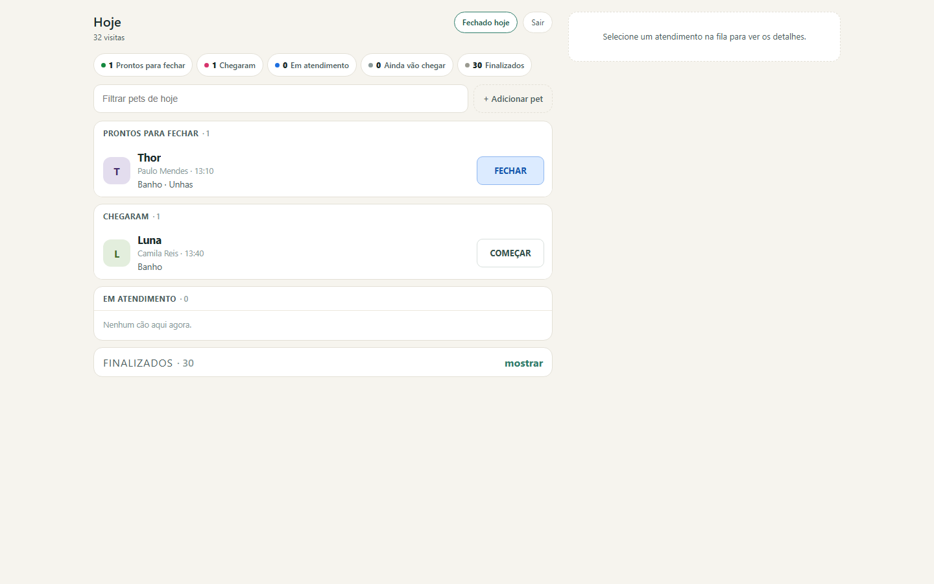
Task: Click the Sair button
Action: coord(538,22)
